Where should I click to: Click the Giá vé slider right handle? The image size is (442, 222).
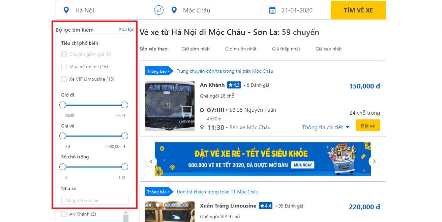point(125,136)
